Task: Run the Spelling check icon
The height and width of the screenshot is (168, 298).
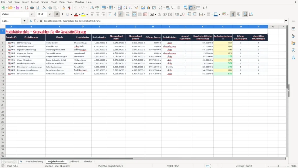Action: [x=97, y=8]
